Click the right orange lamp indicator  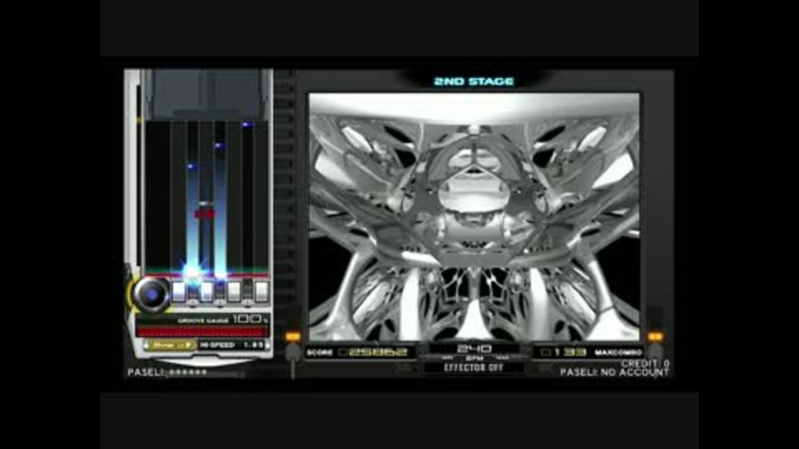click(x=655, y=337)
